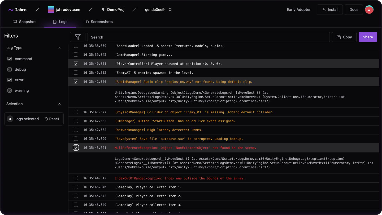
Task: Uncheck the command log type filter
Action: (10, 59)
